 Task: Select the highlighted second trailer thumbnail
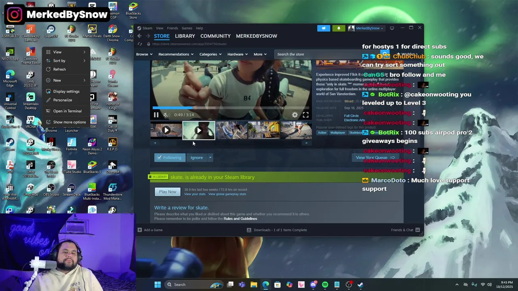pyautogui.click(x=199, y=131)
